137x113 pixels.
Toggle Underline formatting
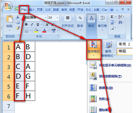point(38,24)
